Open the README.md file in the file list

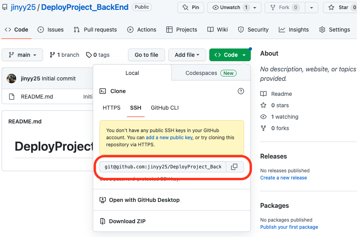[37, 97]
